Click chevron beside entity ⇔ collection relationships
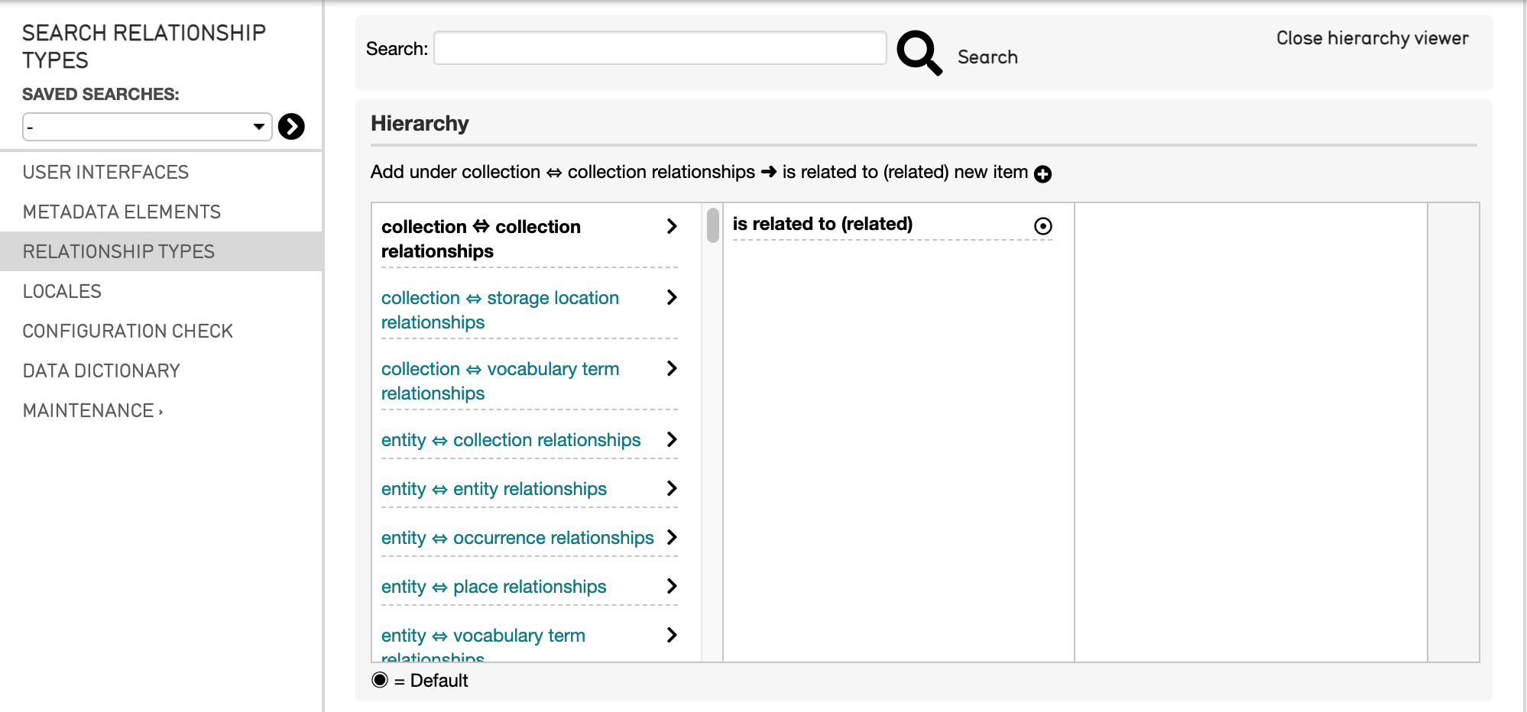This screenshot has width=1527, height=712. 672,439
